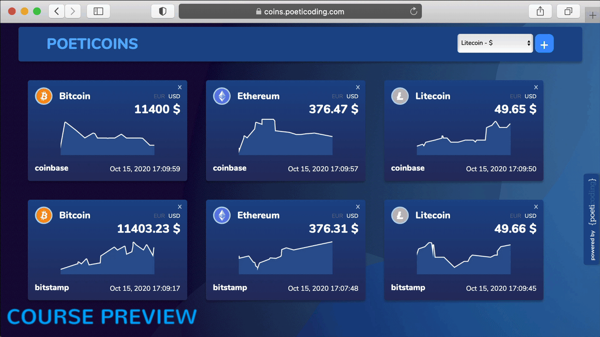The height and width of the screenshot is (337, 600).
Task: Show Safari's tab overview
Action: [569, 12]
